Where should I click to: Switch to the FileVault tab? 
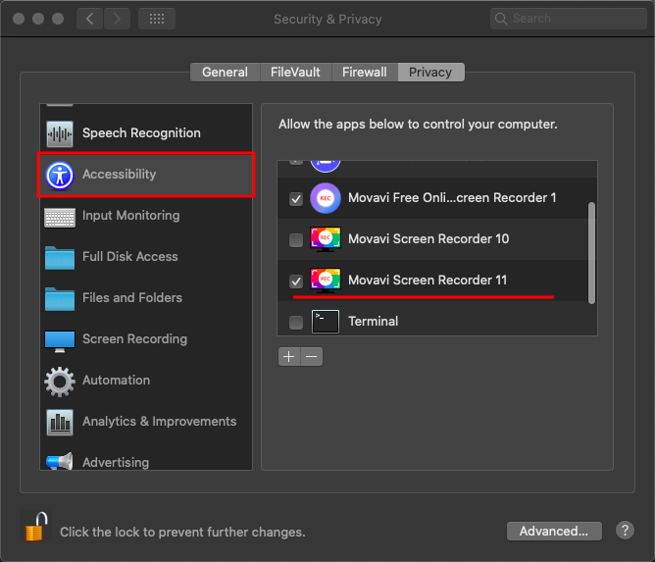click(296, 73)
